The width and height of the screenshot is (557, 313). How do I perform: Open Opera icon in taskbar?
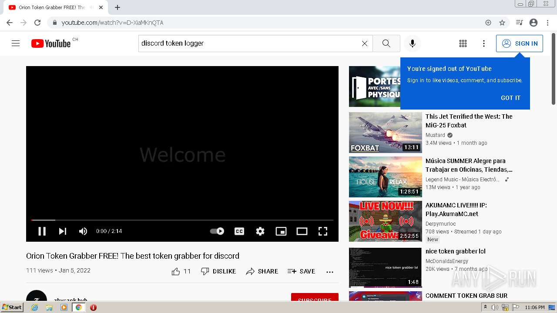(93, 307)
